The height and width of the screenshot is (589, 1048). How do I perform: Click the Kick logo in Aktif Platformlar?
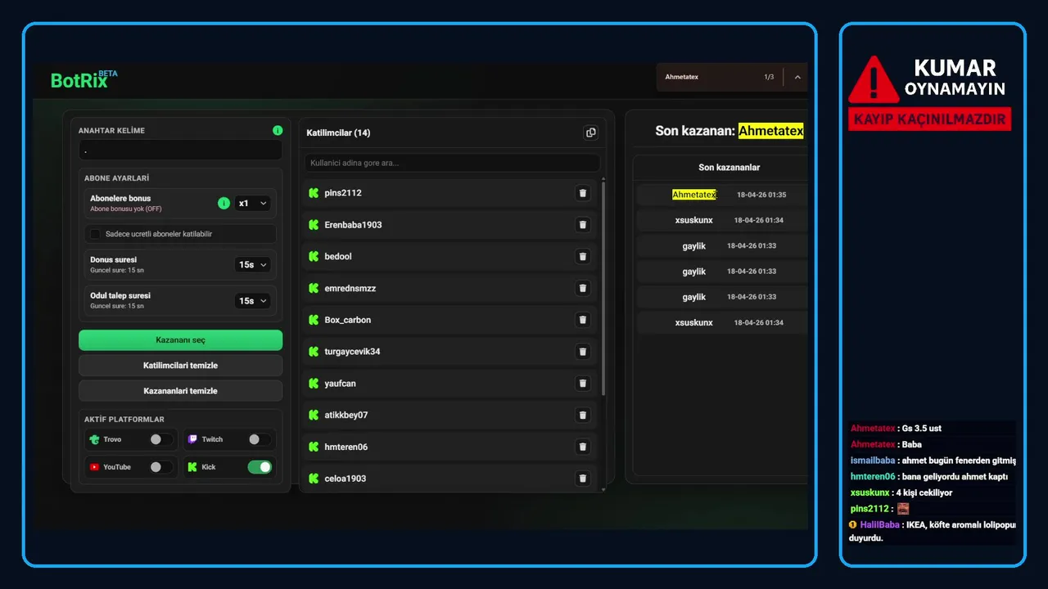click(192, 467)
